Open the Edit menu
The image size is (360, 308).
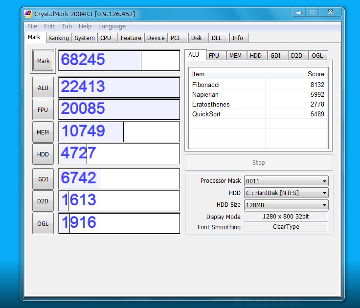pyautogui.click(x=49, y=26)
